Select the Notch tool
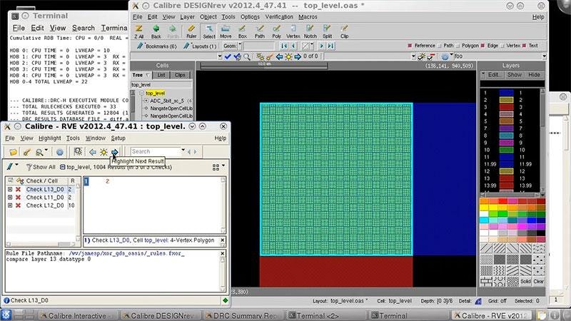The image size is (571, 321). point(310,31)
